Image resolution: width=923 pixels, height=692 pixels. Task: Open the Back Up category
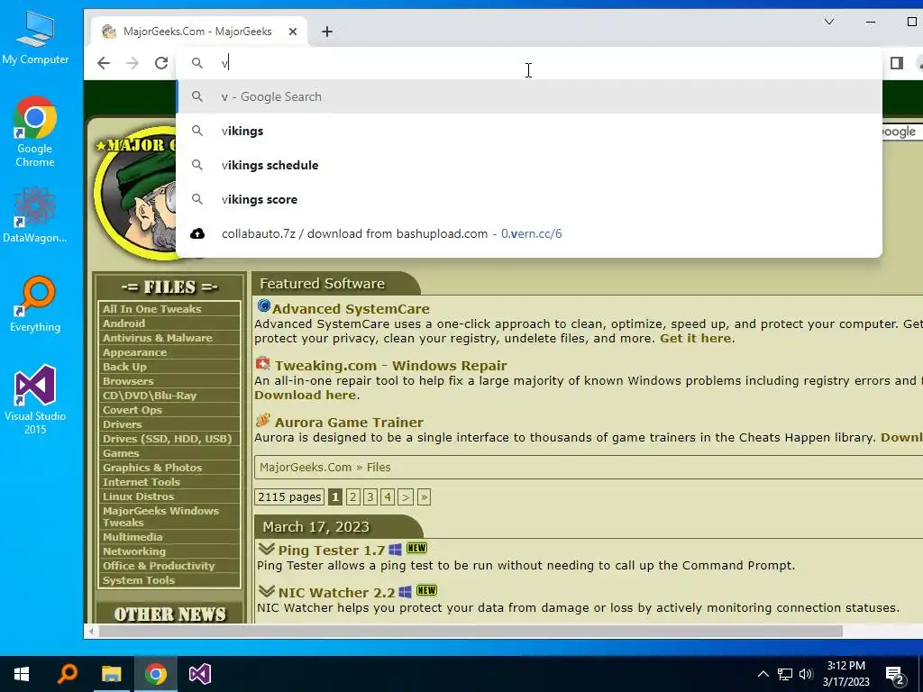124,367
